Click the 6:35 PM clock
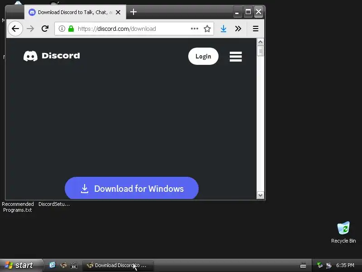This screenshot has height=272, width=362. click(x=345, y=265)
